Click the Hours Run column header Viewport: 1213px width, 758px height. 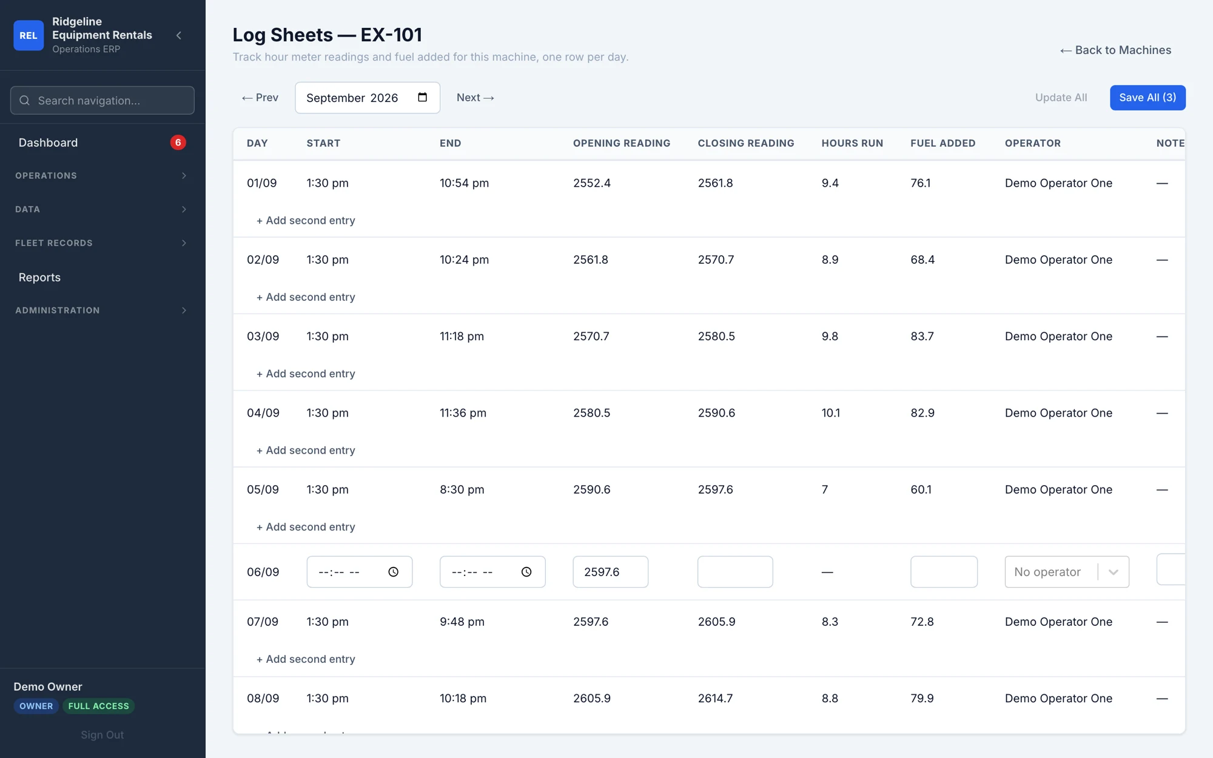point(852,143)
